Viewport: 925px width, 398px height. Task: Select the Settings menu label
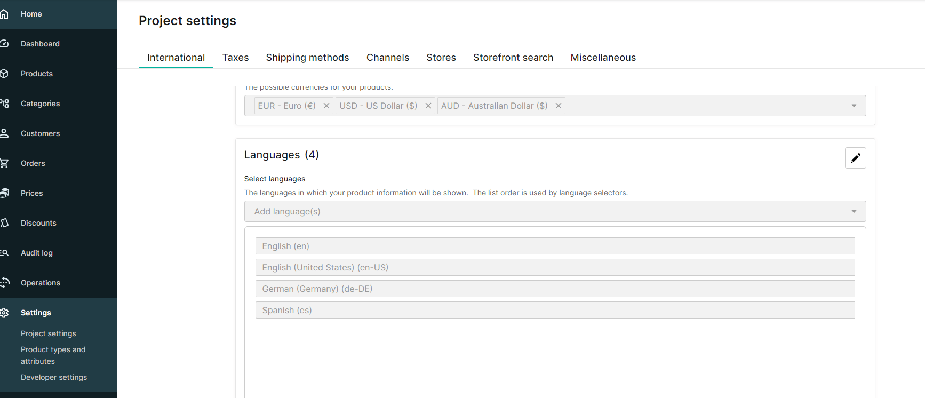pos(36,313)
